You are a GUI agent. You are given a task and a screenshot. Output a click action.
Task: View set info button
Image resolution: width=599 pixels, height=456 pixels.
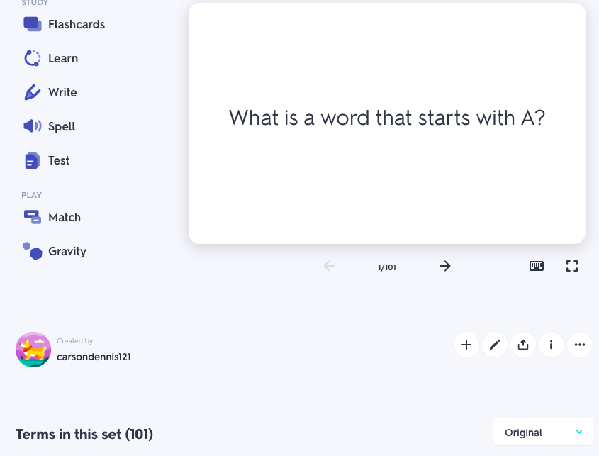click(x=552, y=345)
